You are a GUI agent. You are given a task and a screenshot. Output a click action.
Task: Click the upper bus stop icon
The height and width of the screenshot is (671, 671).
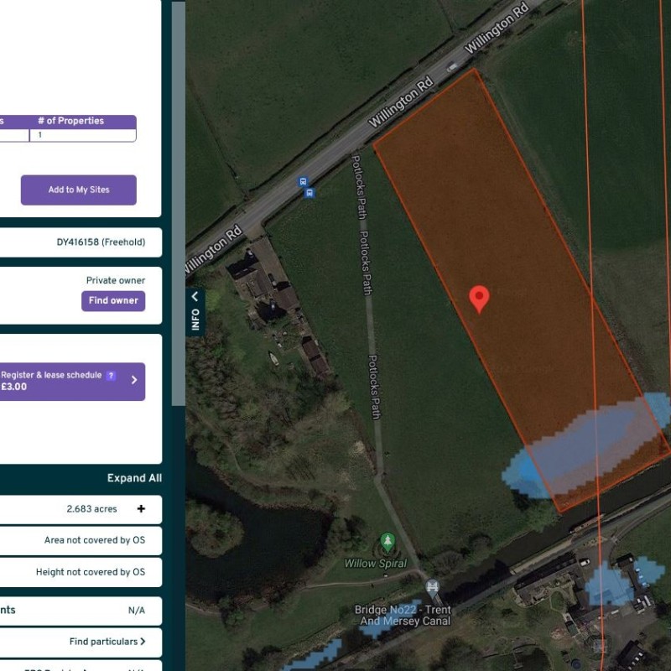click(x=303, y=182)
